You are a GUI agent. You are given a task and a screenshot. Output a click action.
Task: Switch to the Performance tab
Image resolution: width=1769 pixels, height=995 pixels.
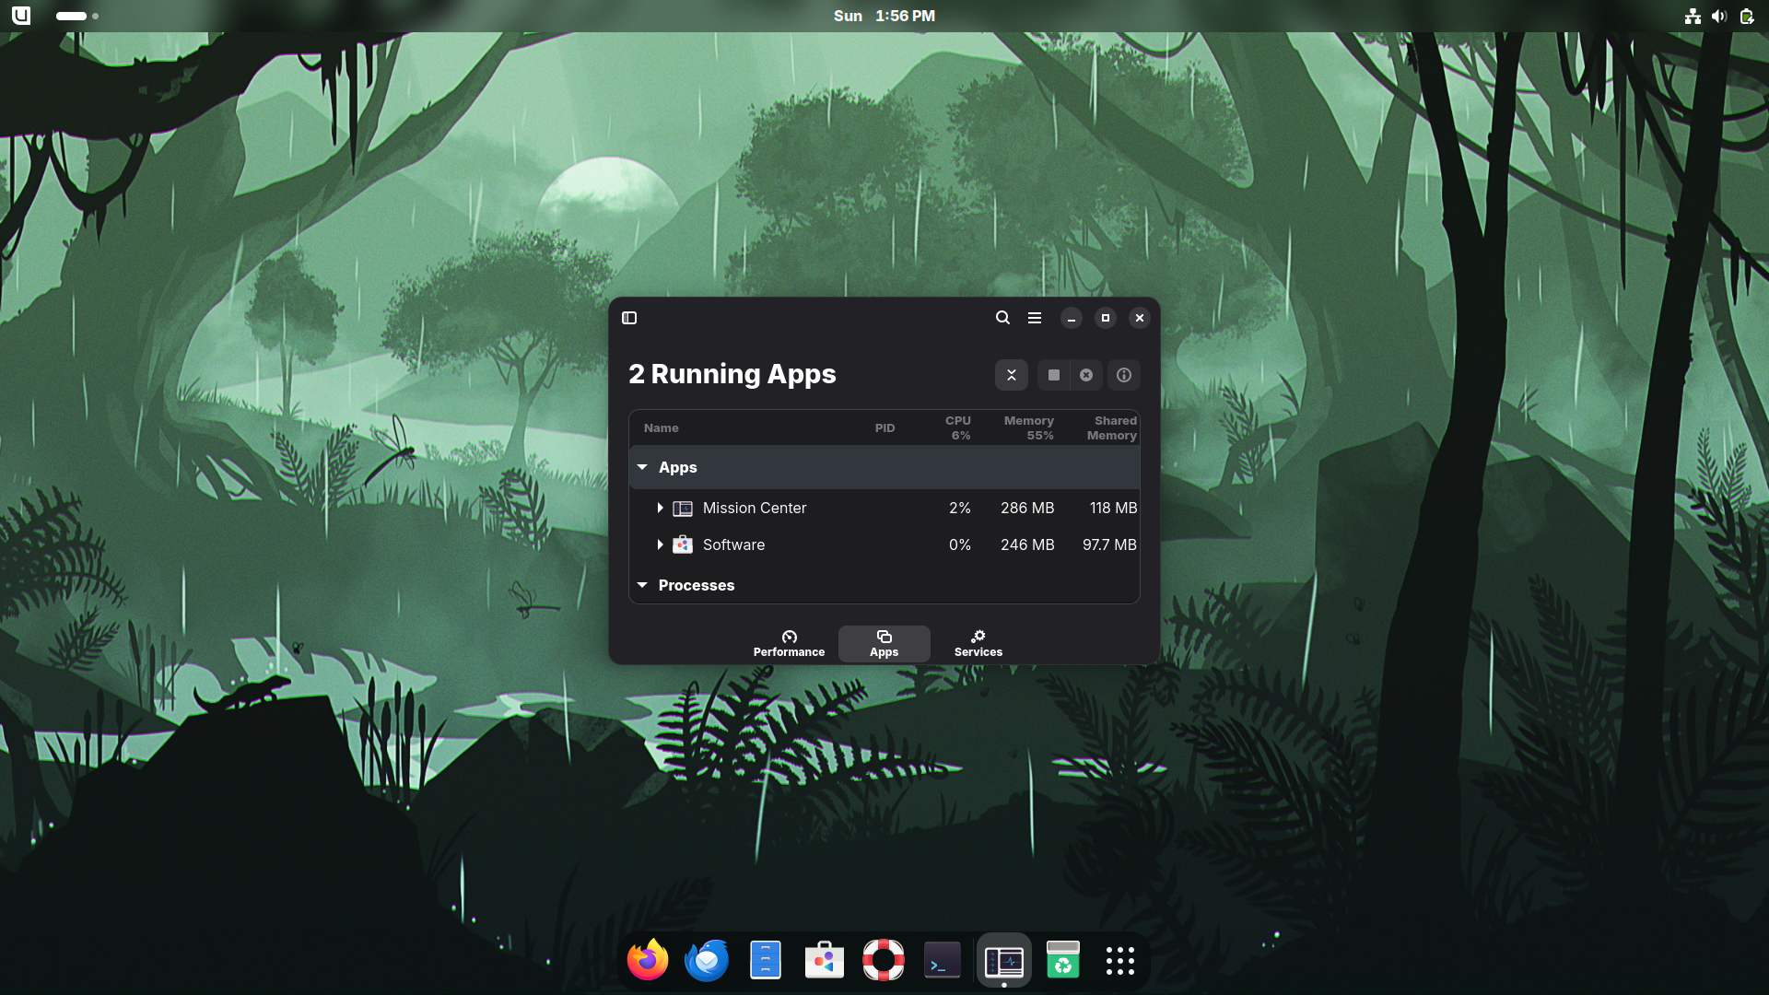tap(790, 644)
